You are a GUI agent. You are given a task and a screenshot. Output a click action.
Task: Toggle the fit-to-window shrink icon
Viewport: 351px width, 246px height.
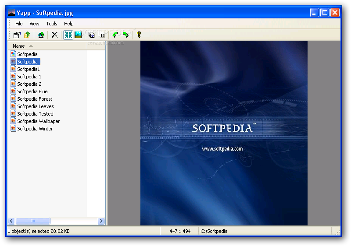tap(68, 35)
